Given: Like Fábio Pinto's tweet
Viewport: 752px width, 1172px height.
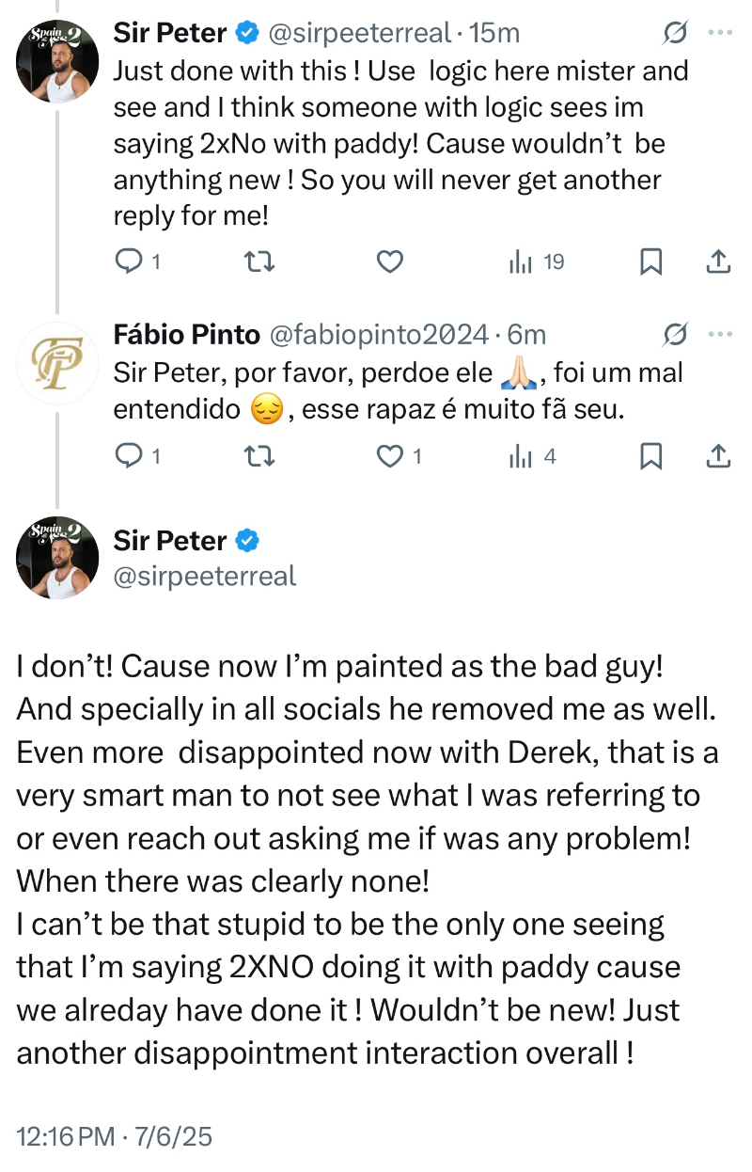Looking at the screenshot, I should [389, 456].
